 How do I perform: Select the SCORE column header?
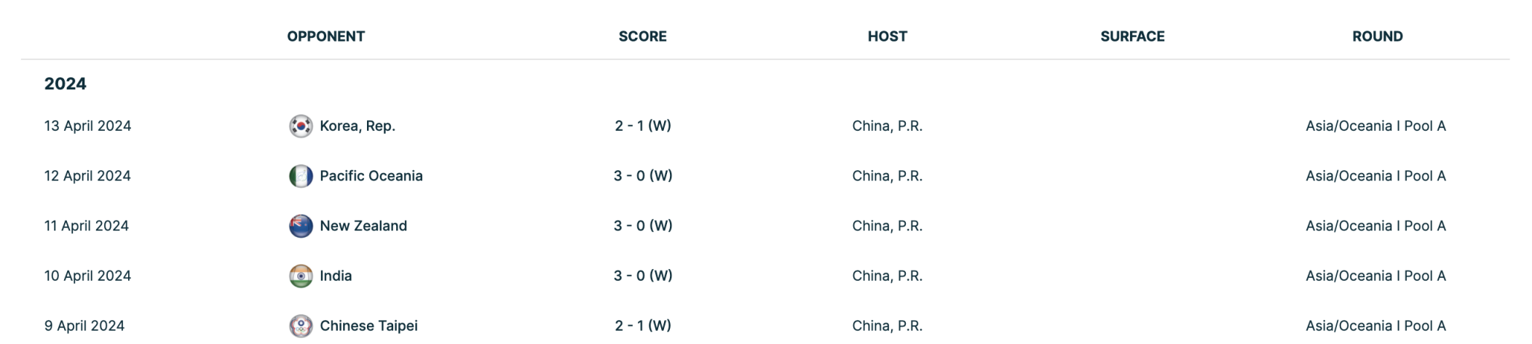pyautogui.click(x=643, y=36)
